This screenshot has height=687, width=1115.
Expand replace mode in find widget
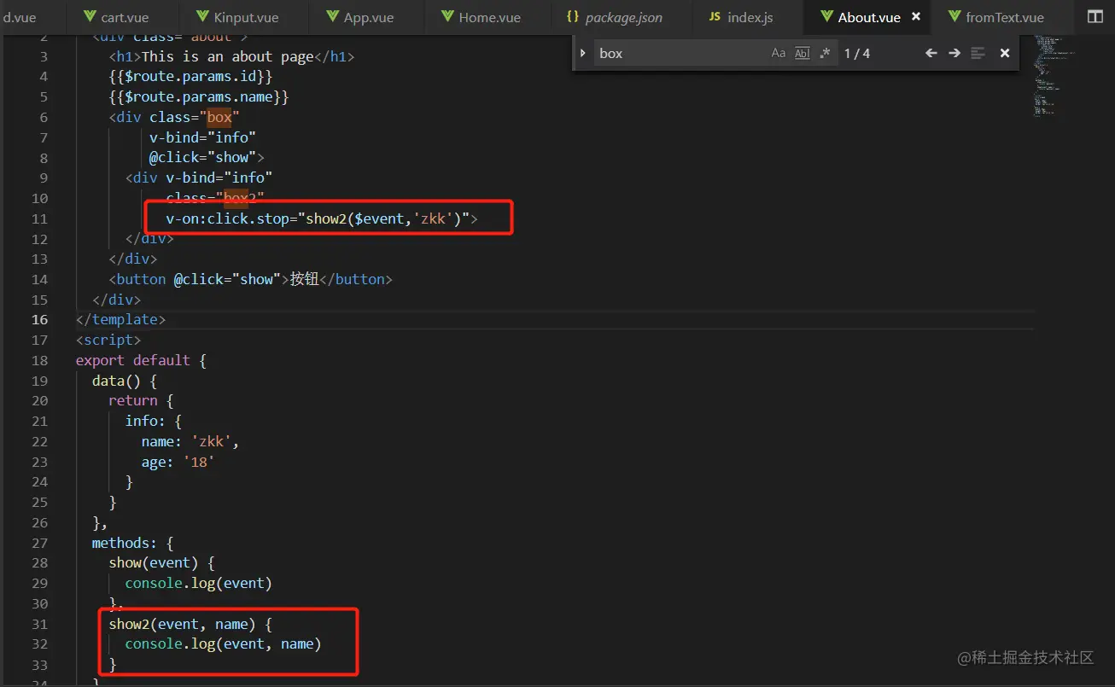(583, 53)
